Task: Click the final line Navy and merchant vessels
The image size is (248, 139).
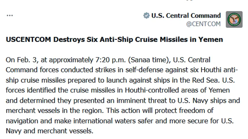Action: click(x=50, y=131)
